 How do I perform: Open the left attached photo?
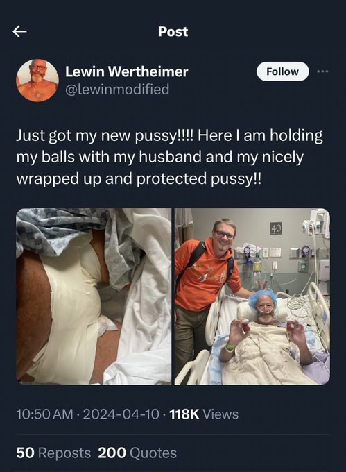(94, 296)
